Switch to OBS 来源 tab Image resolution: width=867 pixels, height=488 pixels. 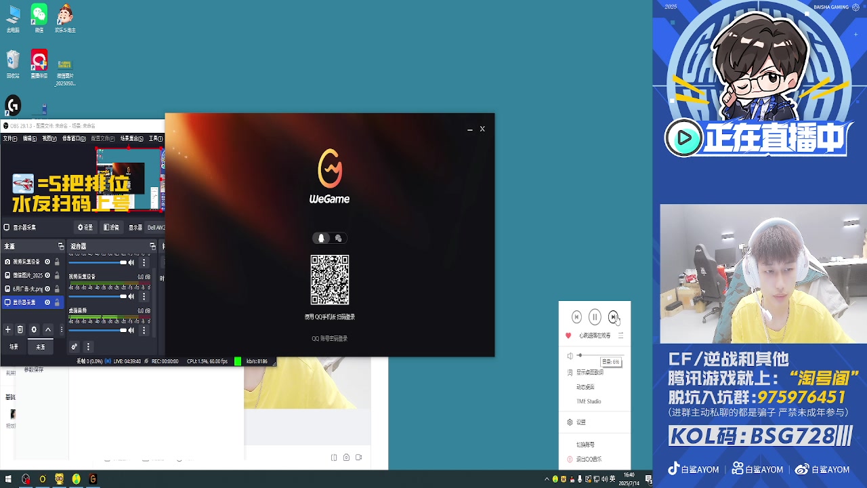[41, 347]
